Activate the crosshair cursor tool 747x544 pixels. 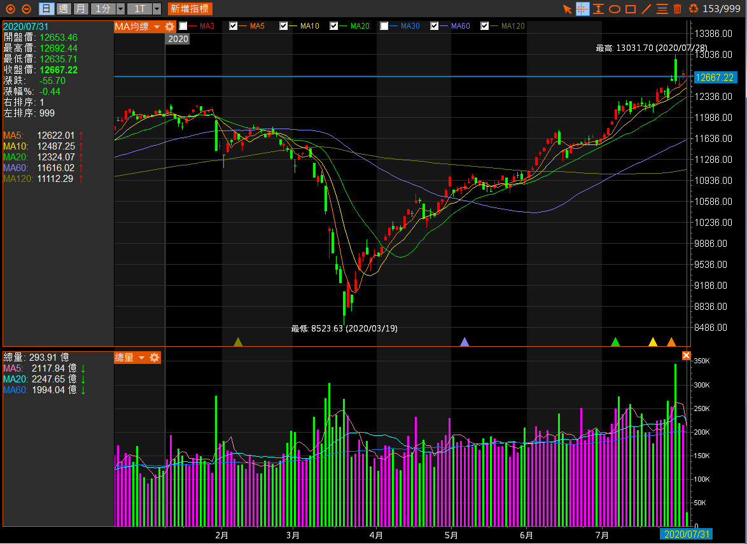pyautogui.click(x=583, y=9)
